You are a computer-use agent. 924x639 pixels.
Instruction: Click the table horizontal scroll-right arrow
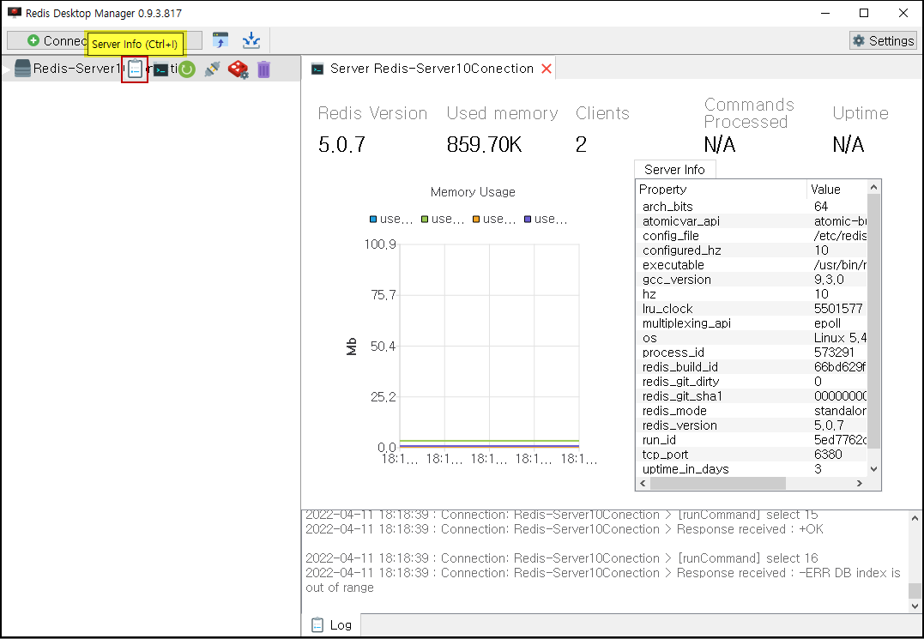click(860, 484)
